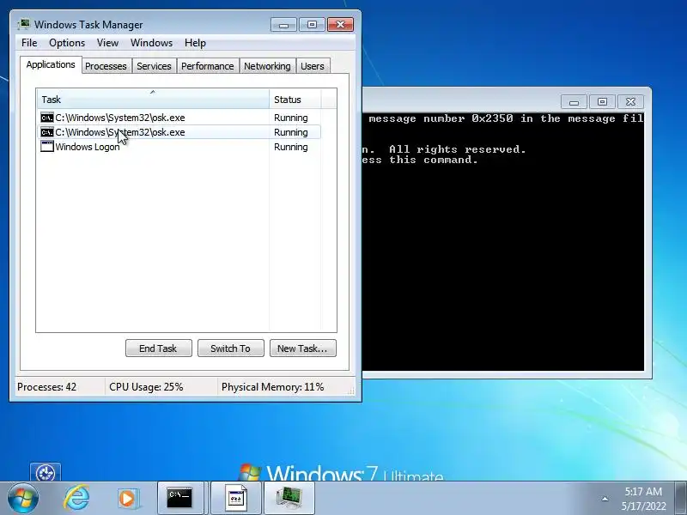The image size is (687, 515).
Task: Click the CPU Usage: 25% status entry
Action: (x=146, y=387)
